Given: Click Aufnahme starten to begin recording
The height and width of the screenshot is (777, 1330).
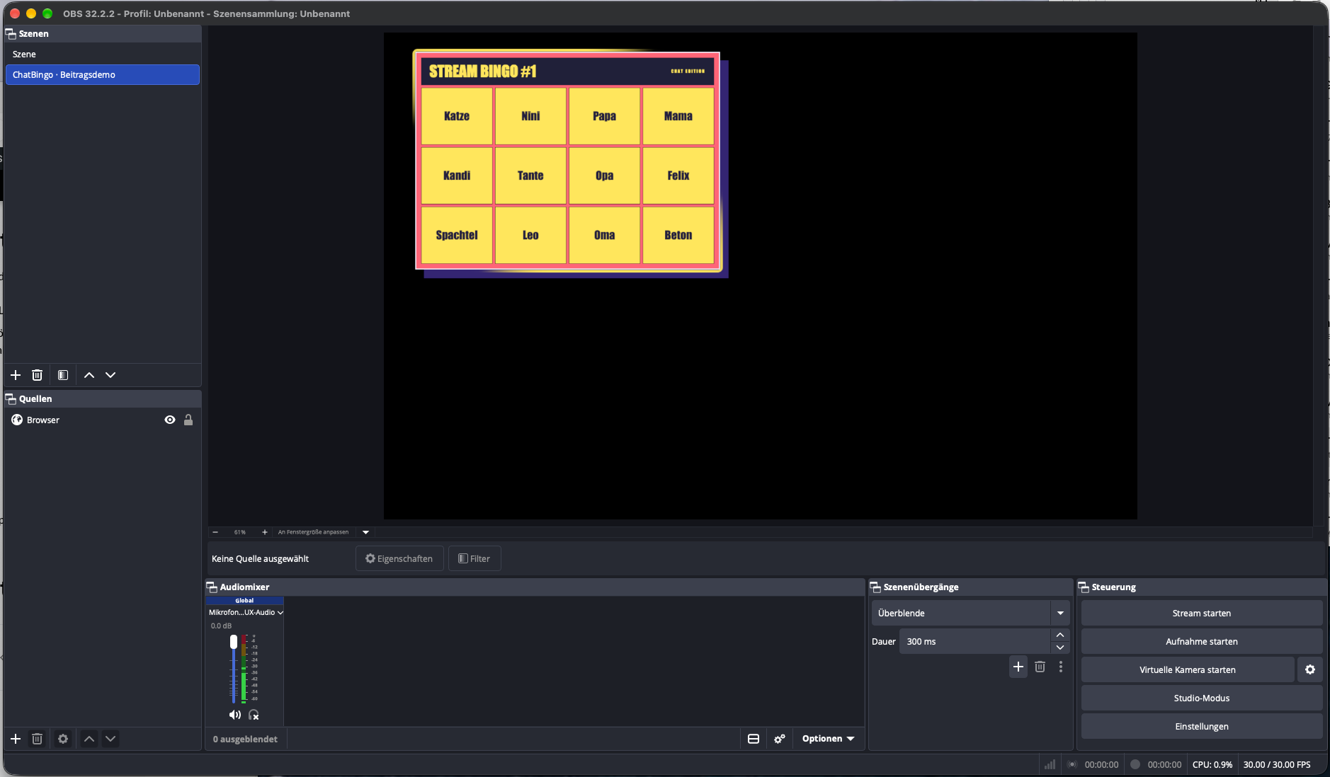Looking at the screenshot, I should [x=1202, y=641].
